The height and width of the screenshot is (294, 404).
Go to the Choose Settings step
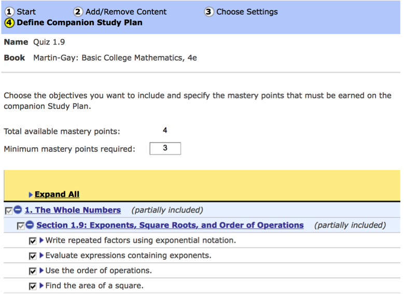(x=247, y=12)
